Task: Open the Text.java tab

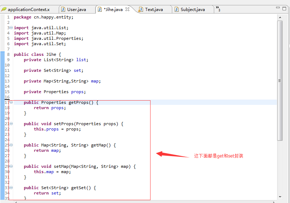Action: point(154,9)
